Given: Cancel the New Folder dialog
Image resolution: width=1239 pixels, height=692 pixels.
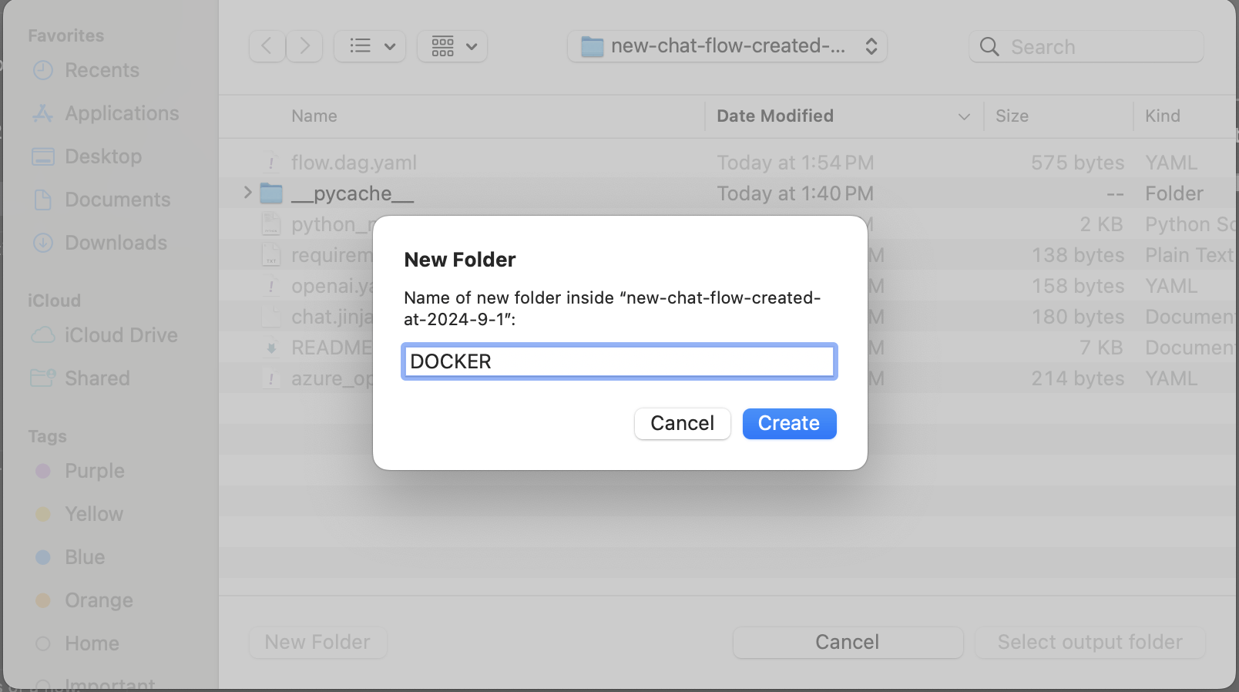Looking at the screenshot, I should tap(682, 423).
